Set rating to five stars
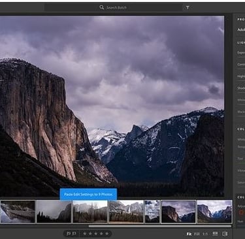The image size is (245, 239). (107, 234)
